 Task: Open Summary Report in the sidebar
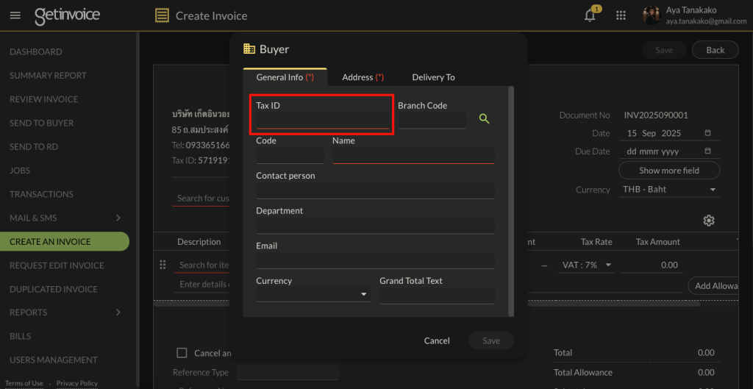click(x=48, y=76)
